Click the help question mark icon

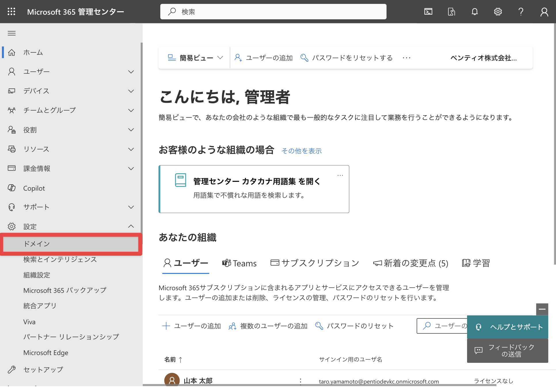pos(521,12)
